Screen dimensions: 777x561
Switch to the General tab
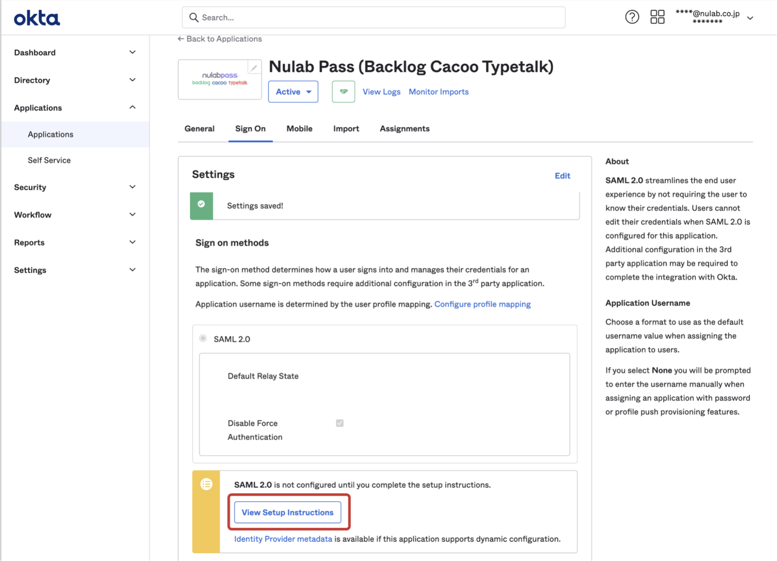tap(199, 129)
